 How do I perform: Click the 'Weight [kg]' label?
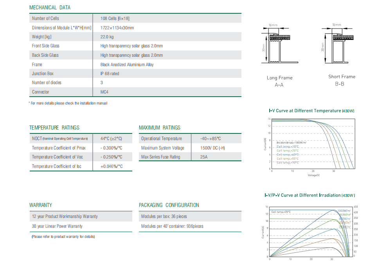(x=42, y=37)
